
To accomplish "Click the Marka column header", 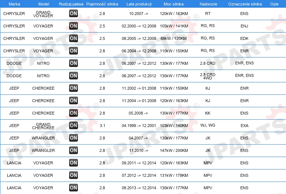I will (14, 4).
